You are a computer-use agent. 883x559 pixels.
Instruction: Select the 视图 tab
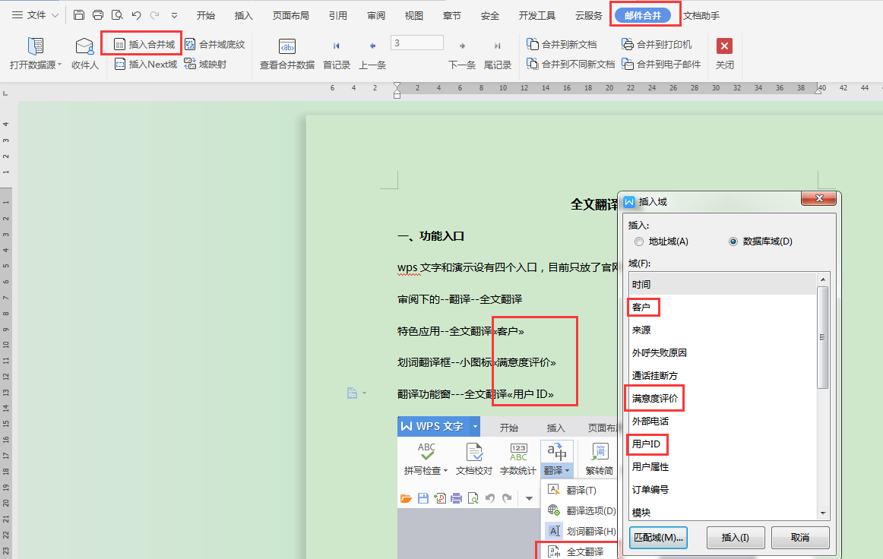[414, 16]
